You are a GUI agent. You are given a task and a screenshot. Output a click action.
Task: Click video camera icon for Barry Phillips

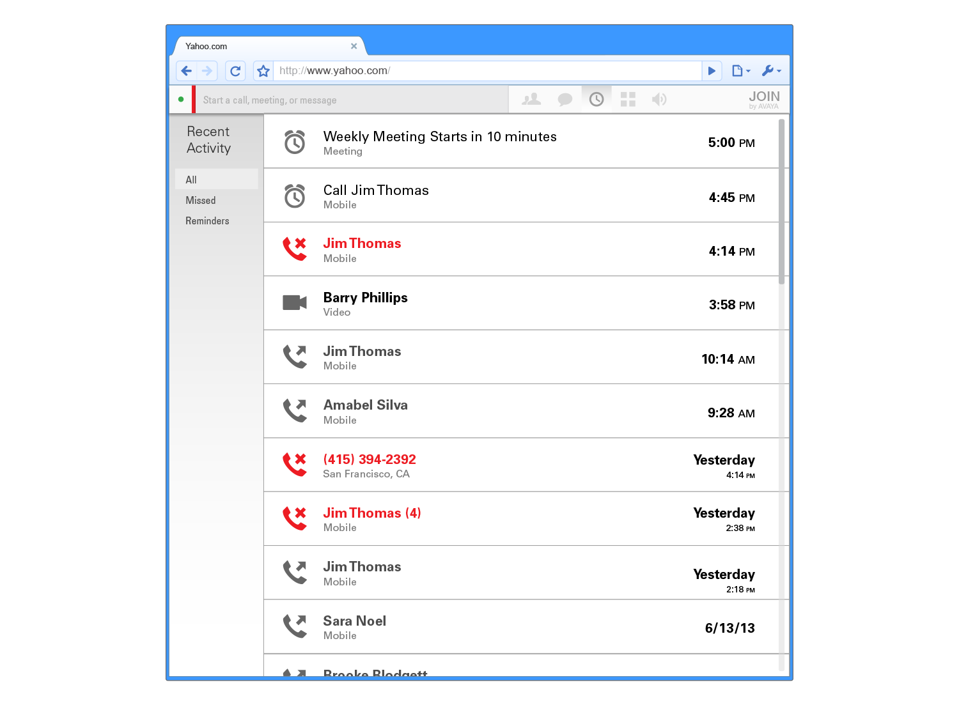point(295,302)
